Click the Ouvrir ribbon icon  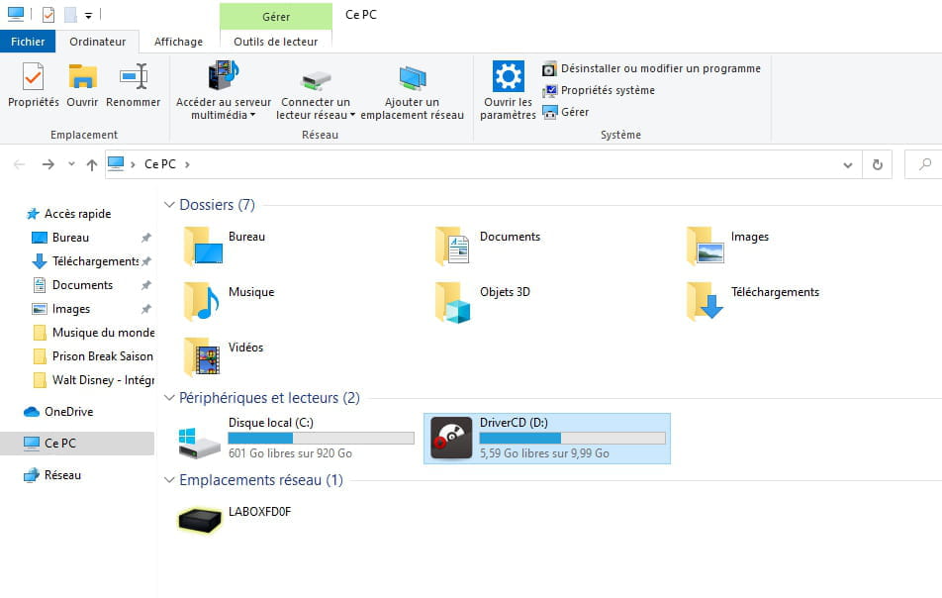82,77
